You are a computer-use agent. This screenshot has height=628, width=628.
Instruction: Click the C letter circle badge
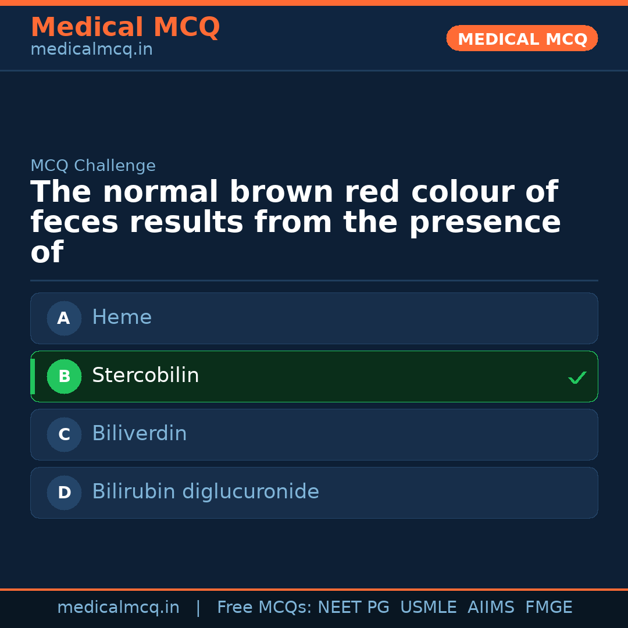(x=64, y=434)
